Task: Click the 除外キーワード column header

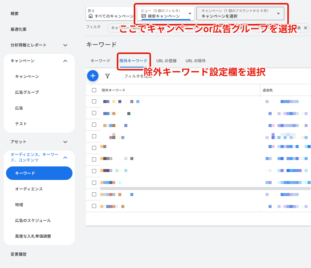Action: 113,90
